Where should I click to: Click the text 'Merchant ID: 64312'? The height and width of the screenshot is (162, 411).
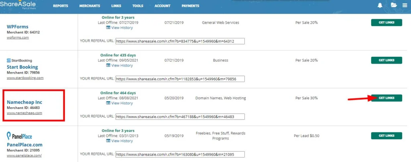coord(23,32)
